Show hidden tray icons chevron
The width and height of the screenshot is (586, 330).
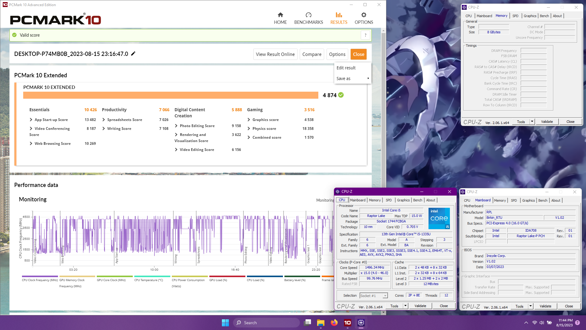tap(526, 323)
